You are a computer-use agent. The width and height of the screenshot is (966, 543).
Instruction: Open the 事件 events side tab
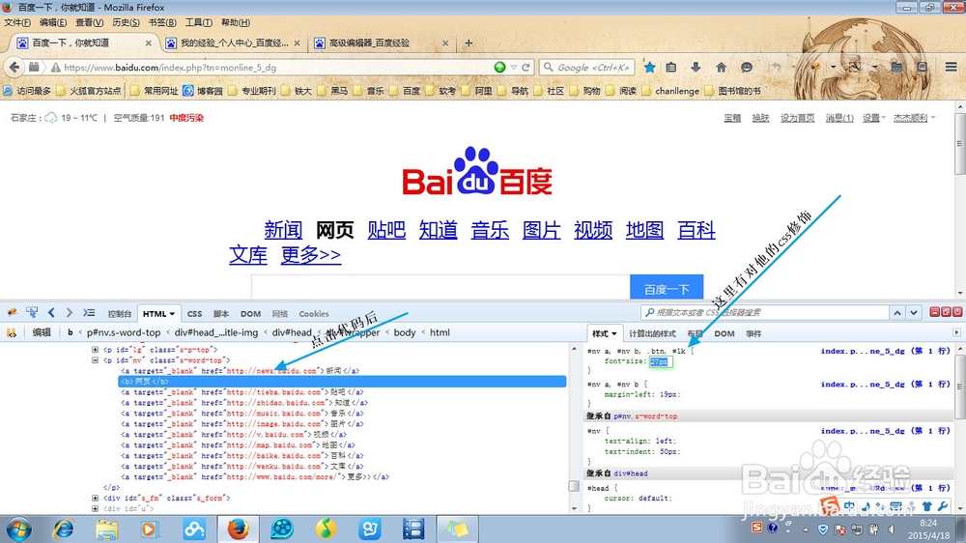coord(753,333)
